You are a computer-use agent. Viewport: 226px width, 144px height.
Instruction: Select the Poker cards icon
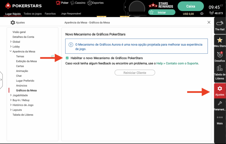58,3
